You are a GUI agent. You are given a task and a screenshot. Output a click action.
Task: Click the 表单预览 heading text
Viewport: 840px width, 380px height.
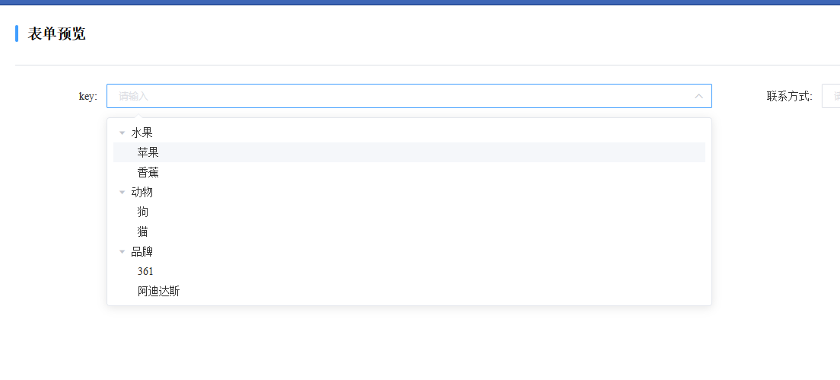click(57, 34)
